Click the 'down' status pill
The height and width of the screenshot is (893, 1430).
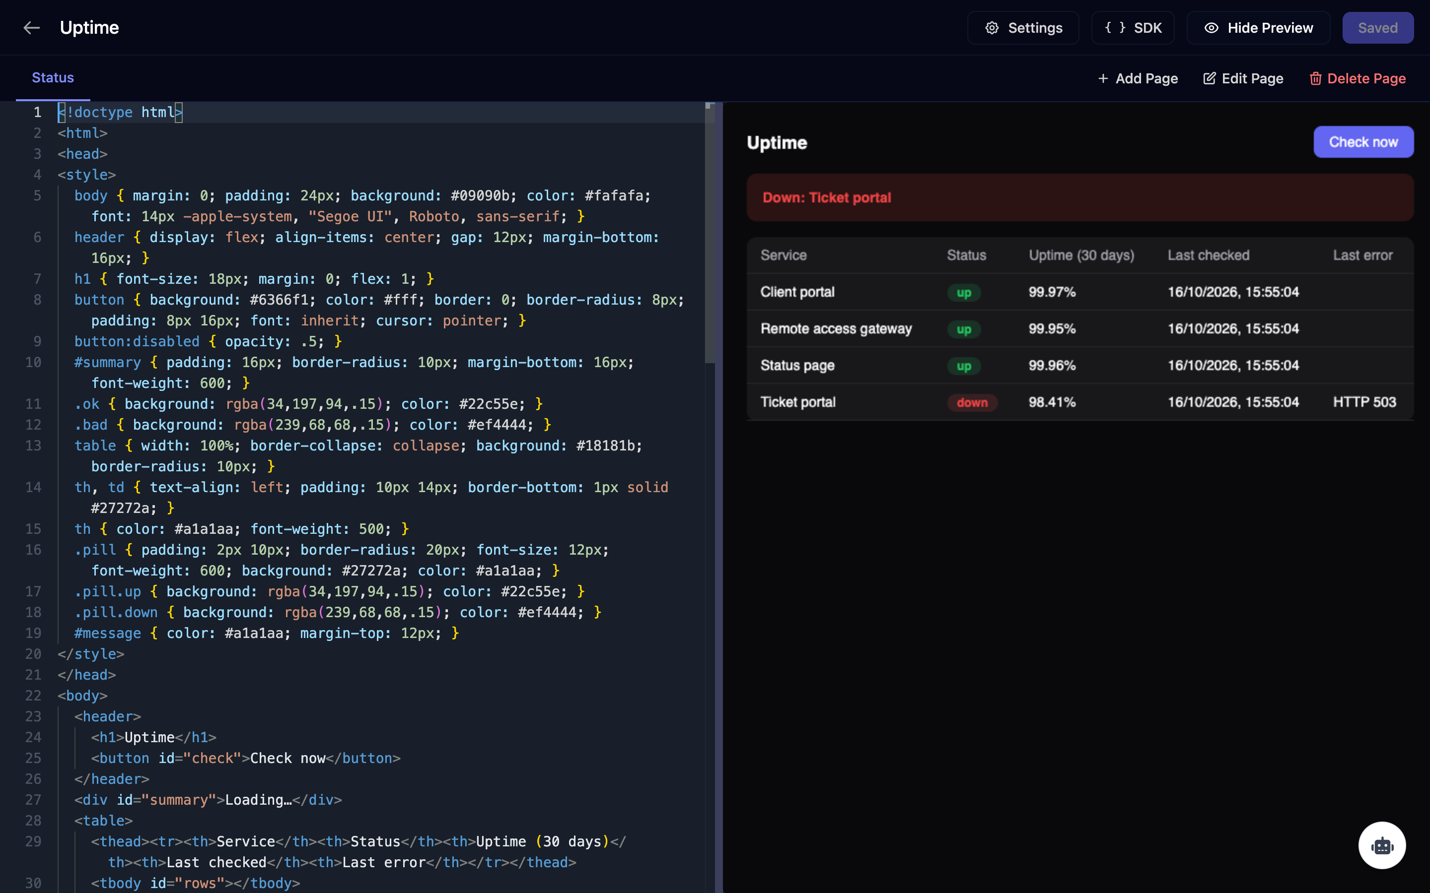[972, 402]
